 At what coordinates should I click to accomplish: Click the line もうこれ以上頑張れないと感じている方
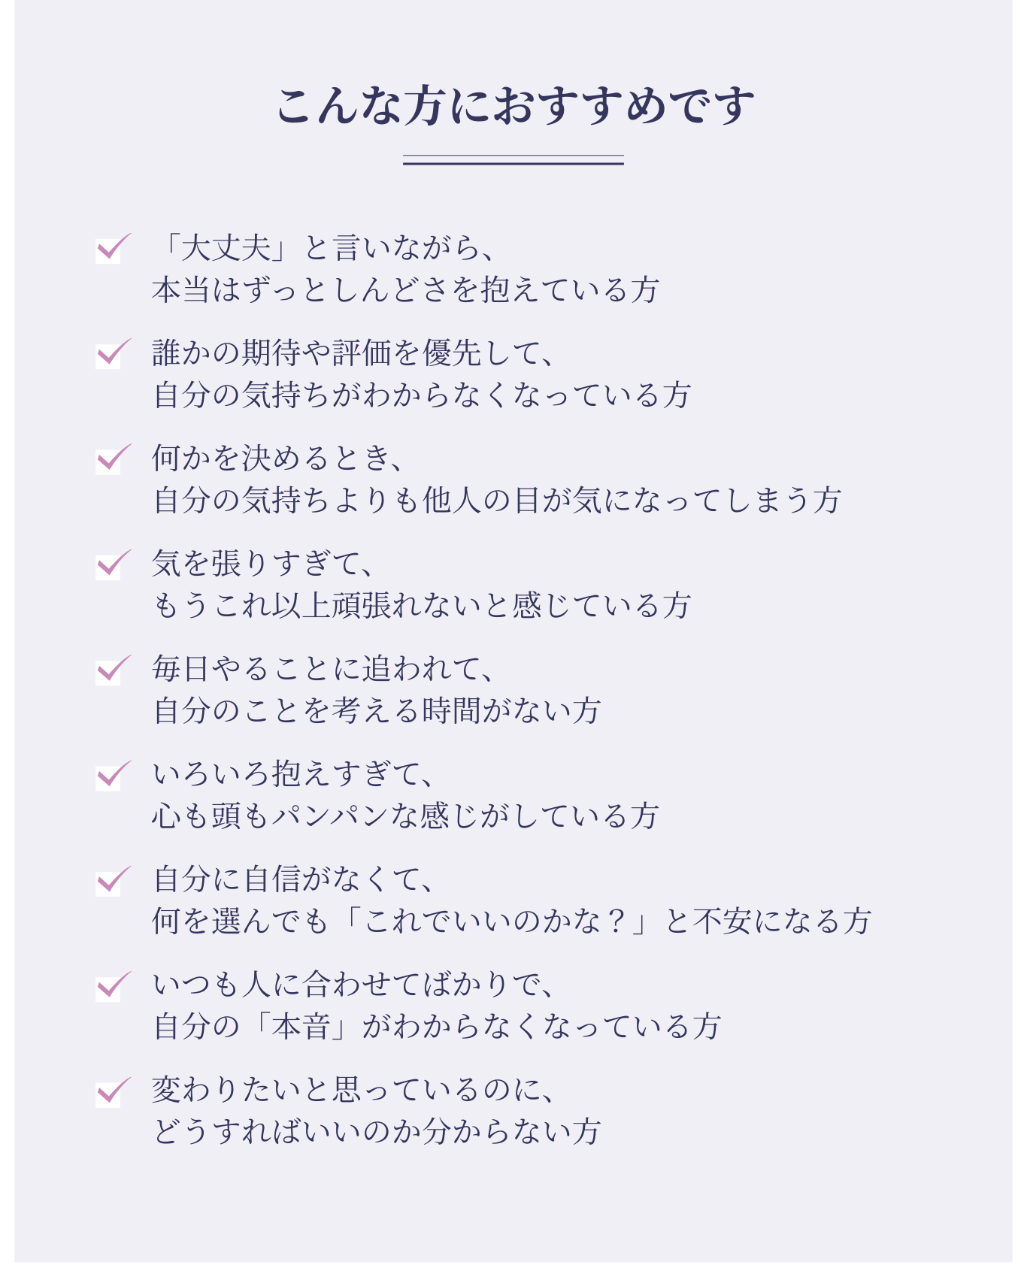(422, 606)
